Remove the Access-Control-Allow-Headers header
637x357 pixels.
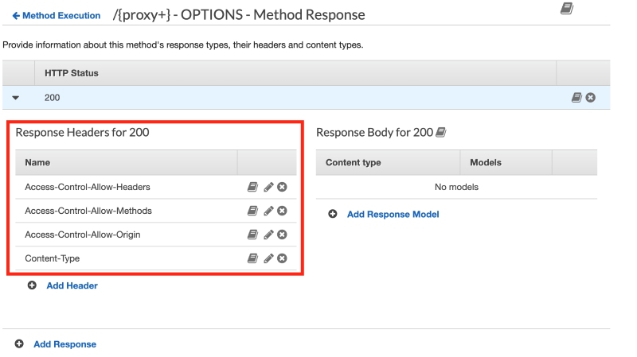[x=282, y=187]
